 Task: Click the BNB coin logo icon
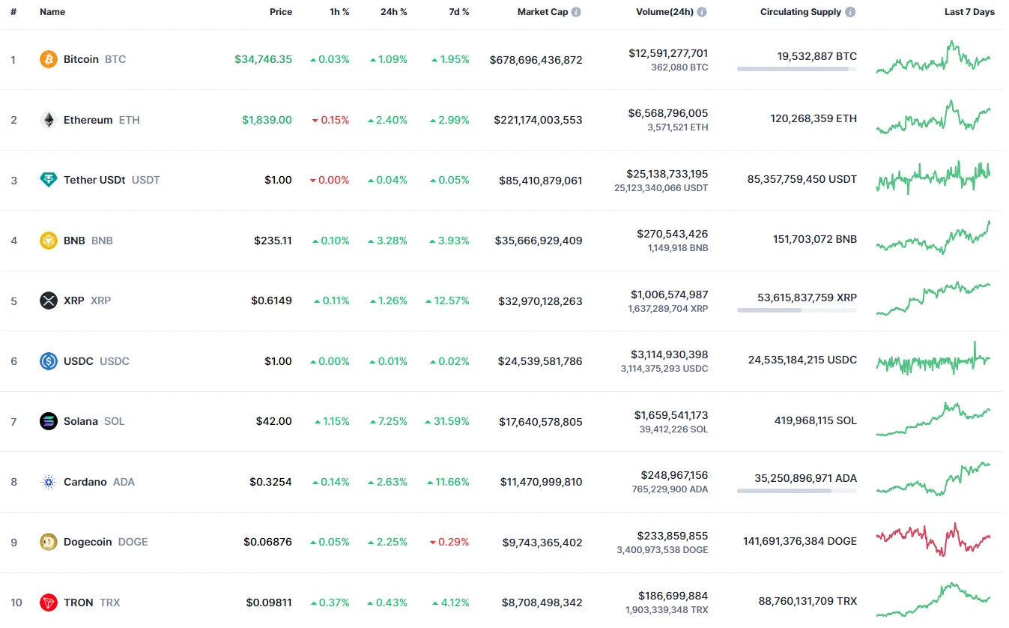pos(49,241)
